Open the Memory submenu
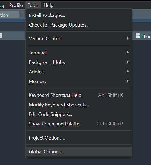Viewport: 151px width, 165px height. click(79, 81)
